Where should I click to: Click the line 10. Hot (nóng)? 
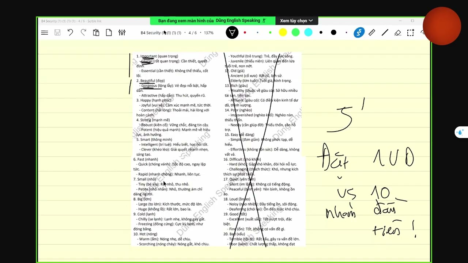tap(145, 234)
